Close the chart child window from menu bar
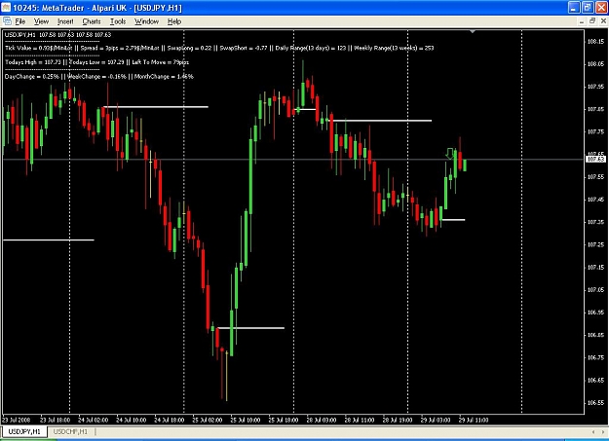The height and width of the screenshot is (441, 609). [603, 21]
